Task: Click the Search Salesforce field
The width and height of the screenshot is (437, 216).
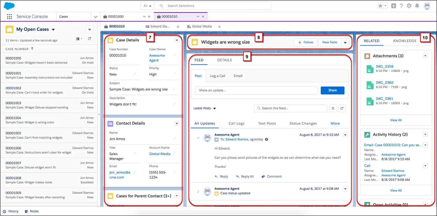Action: [x=213, y=6]
